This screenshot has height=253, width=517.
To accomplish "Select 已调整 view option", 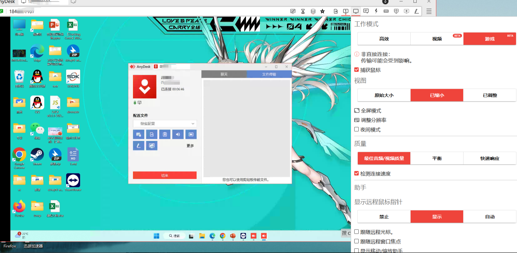I will coord(490,95).
